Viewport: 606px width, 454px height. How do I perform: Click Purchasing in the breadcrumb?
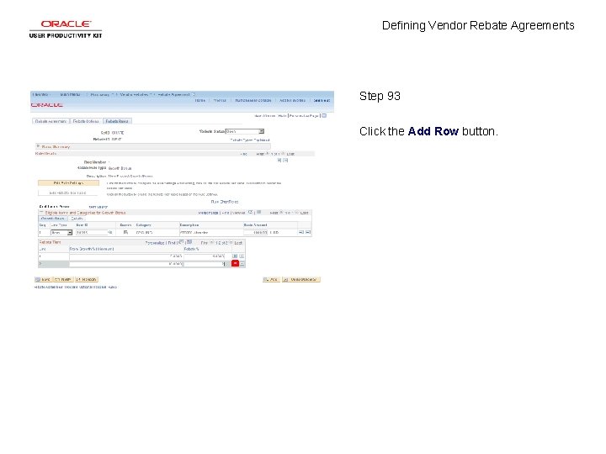pos(99,94)
